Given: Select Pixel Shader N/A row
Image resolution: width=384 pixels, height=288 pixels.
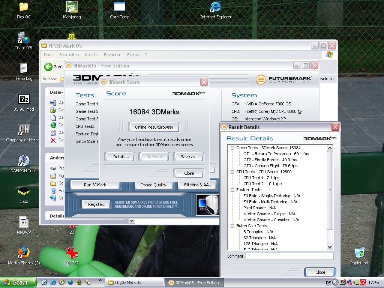Looking at the screenshot, I should [x=259, y=208].
